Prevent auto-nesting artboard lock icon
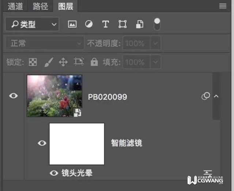 point(79,62)
